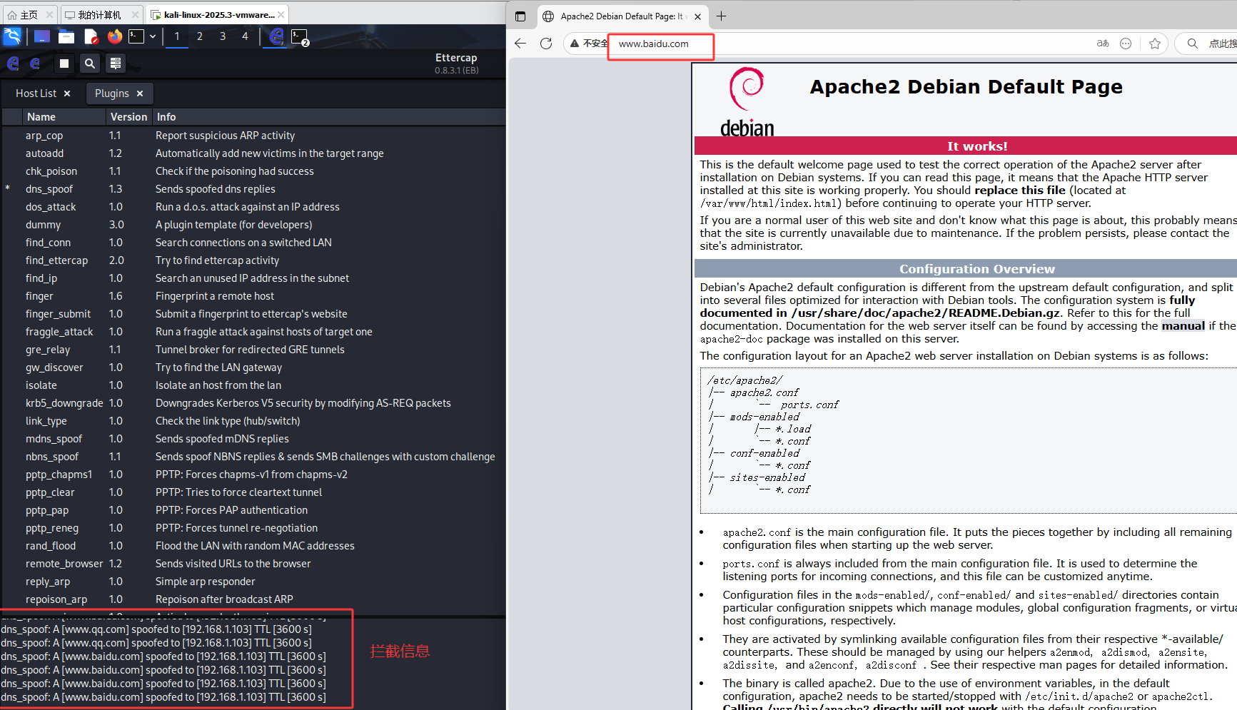Select the autoadd plugin row
This screenshot has height=710, width=1237.
pos(253,153)
